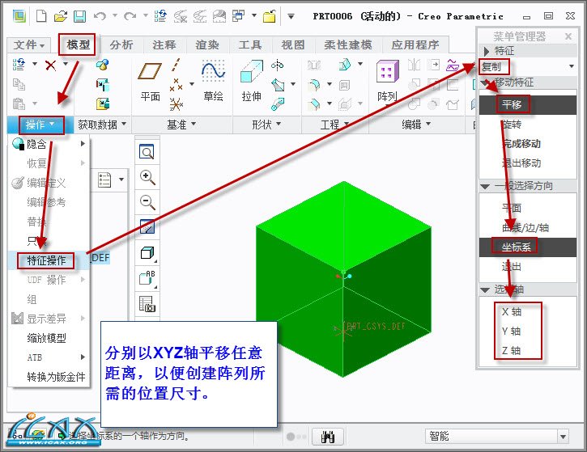Click the Undo arrow icon

100,16
